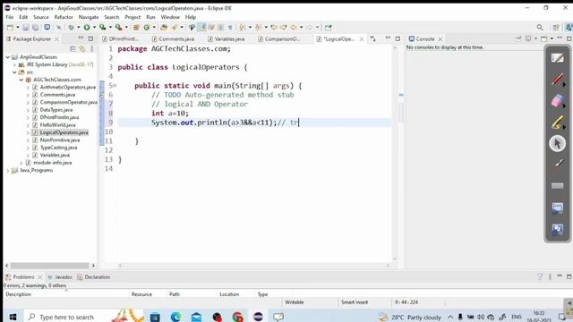The image size is (573, 322).
Task: Click the green Run button in toolbar
Action: (87, 28)
